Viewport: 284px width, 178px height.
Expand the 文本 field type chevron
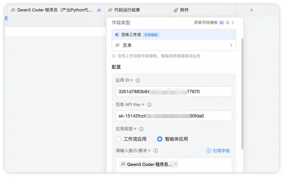click(x=231, y=45)
